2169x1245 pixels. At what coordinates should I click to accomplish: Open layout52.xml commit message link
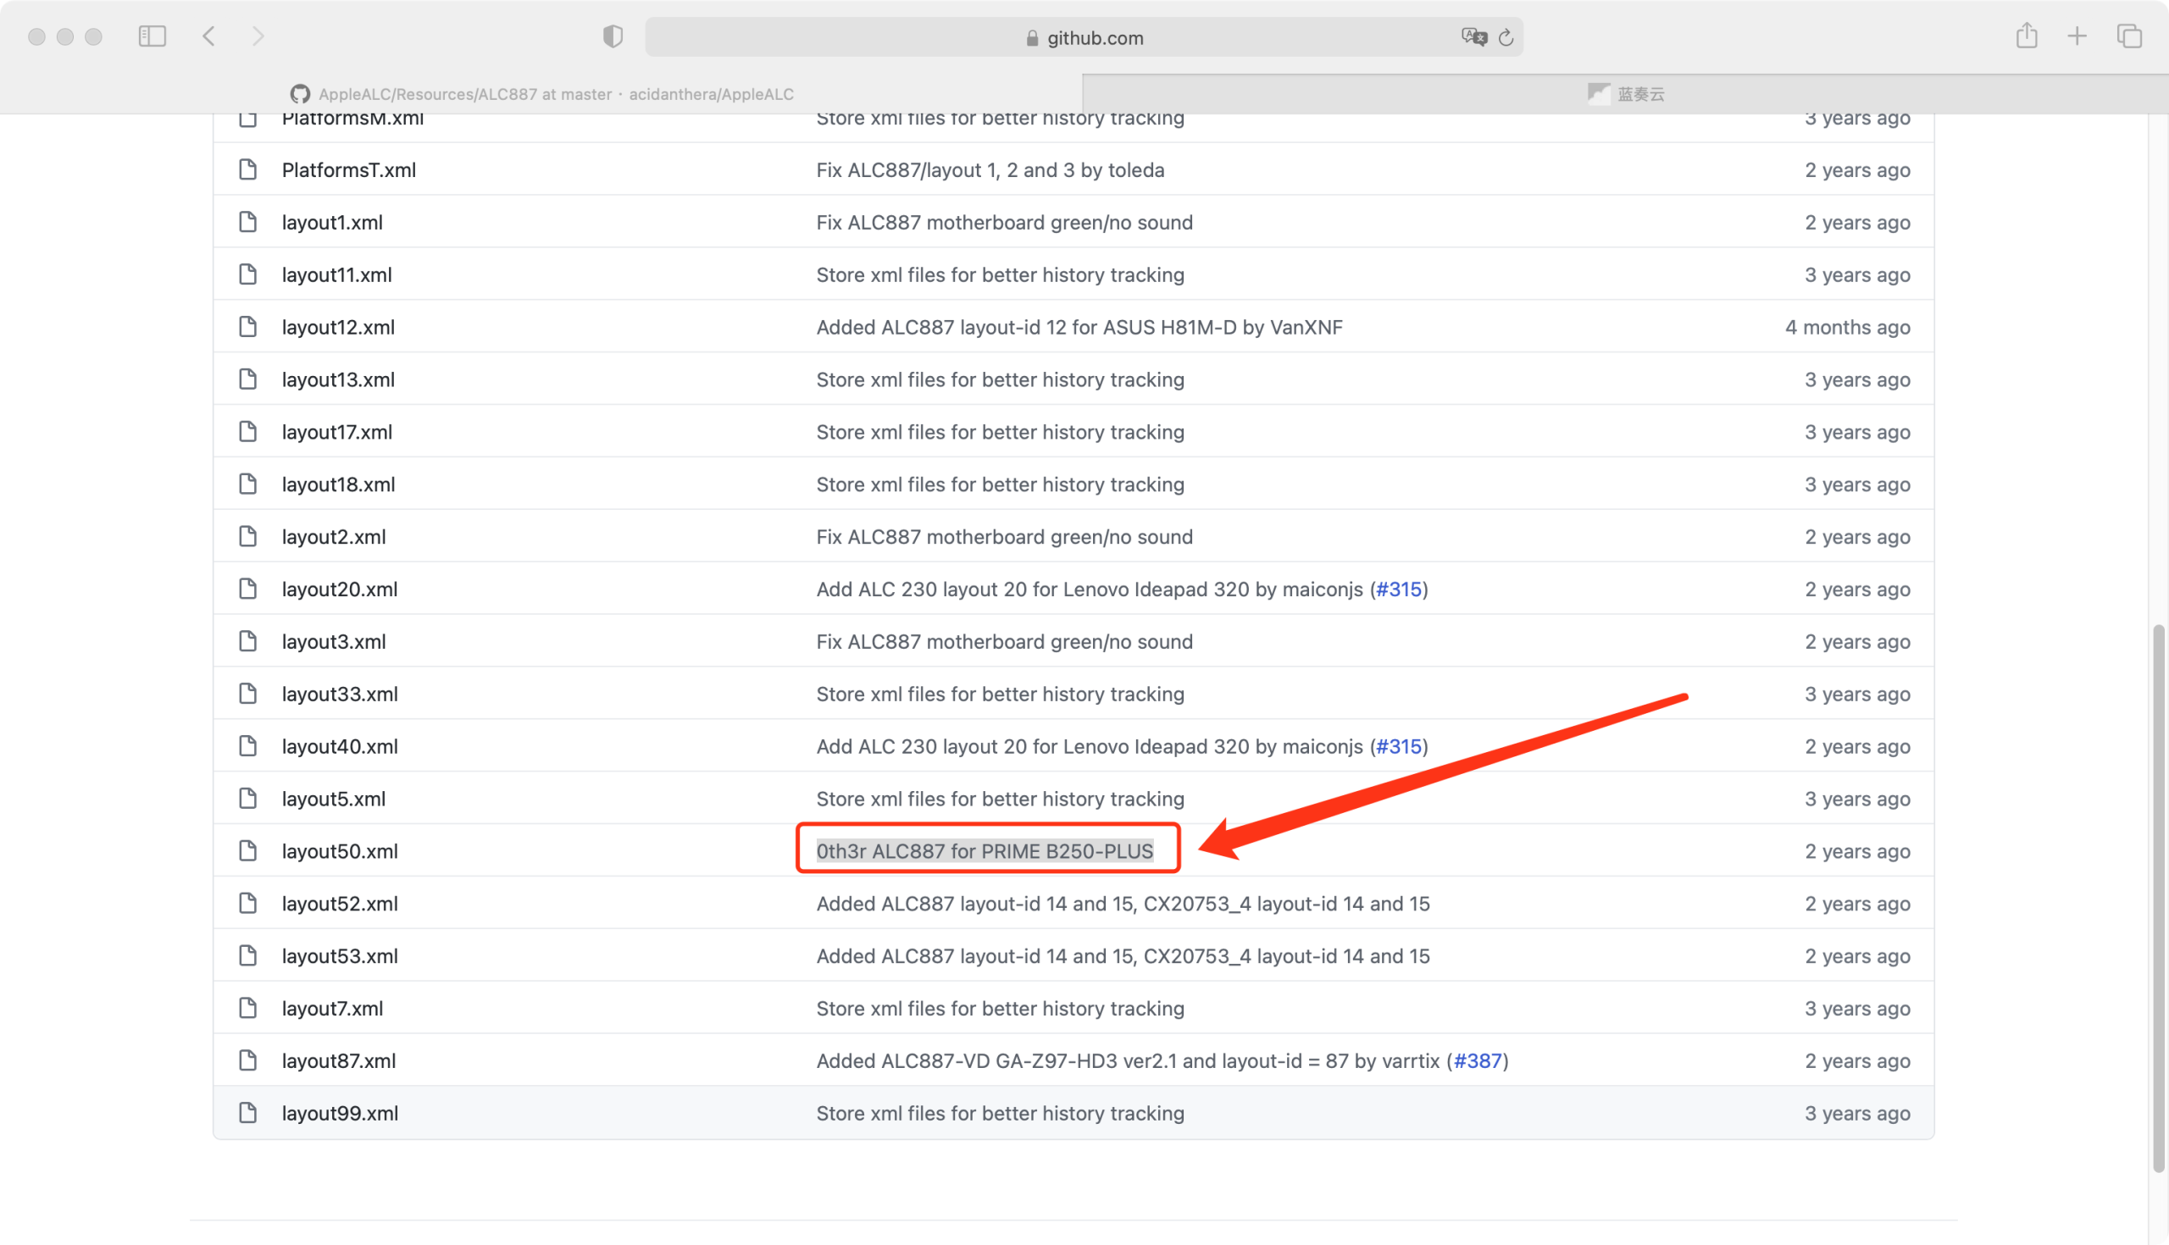[1123, 904]
